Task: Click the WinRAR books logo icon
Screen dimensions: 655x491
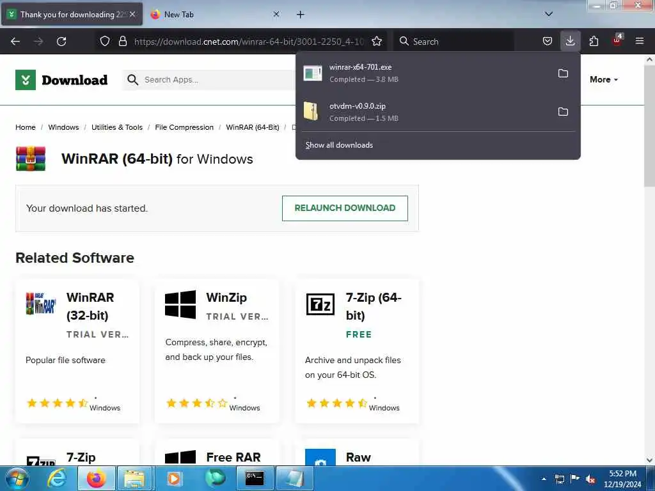Action: tap(31, 159)
